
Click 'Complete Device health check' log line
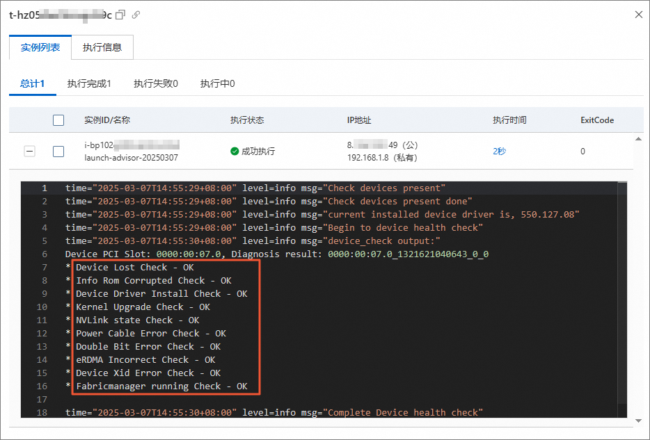(x=274, y=413)
